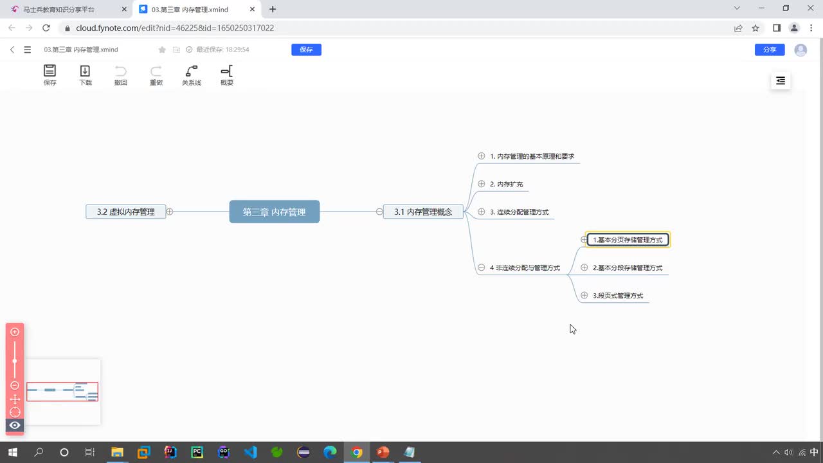Close the 马士兵教育知识分享平台 tab
Viewport: 823px width, 463px height.
(x=124, y=10)
